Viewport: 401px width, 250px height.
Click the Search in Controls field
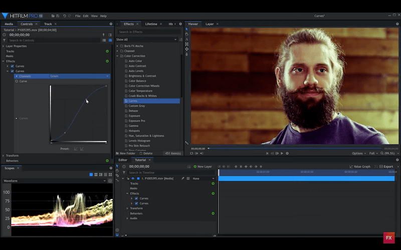click(54, 40)
